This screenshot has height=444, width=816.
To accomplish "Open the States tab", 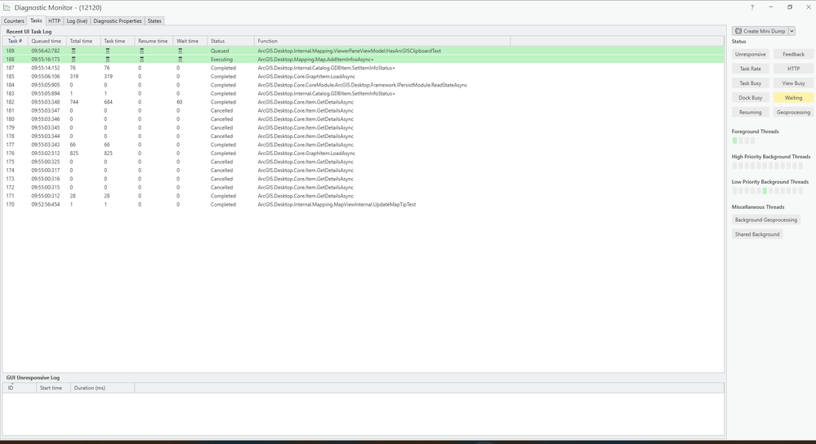I will click(154, 20).
